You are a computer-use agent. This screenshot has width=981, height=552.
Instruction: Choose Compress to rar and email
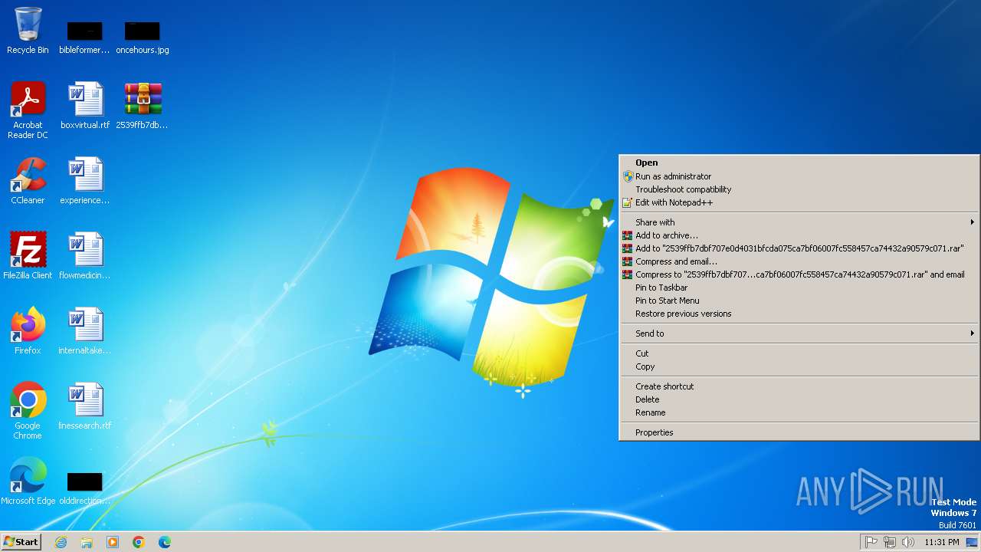pos(799,274)
